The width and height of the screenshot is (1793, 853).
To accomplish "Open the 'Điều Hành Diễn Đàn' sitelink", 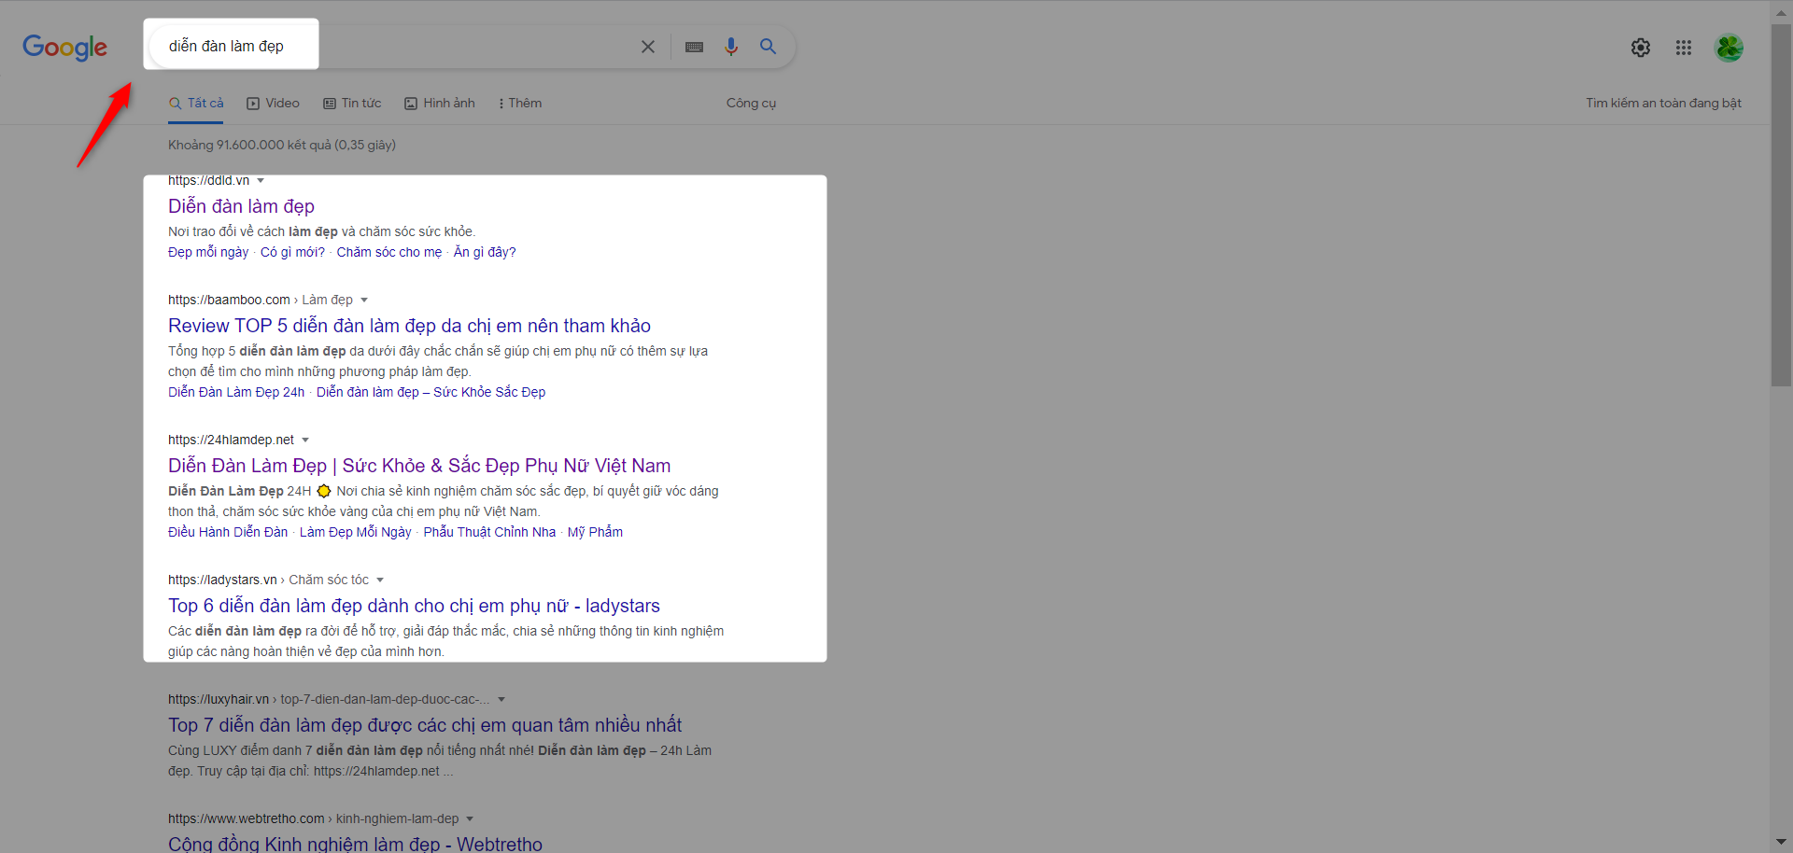I will coord(228,532).
